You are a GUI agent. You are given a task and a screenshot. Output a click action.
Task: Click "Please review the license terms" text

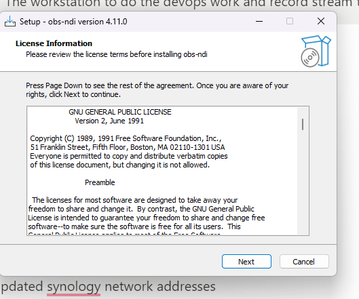point(117,54)
